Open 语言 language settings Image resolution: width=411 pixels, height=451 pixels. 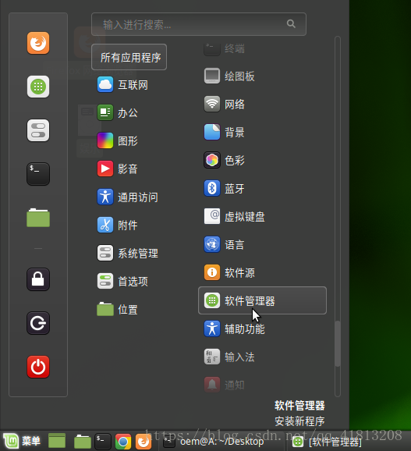click(225, 244)
